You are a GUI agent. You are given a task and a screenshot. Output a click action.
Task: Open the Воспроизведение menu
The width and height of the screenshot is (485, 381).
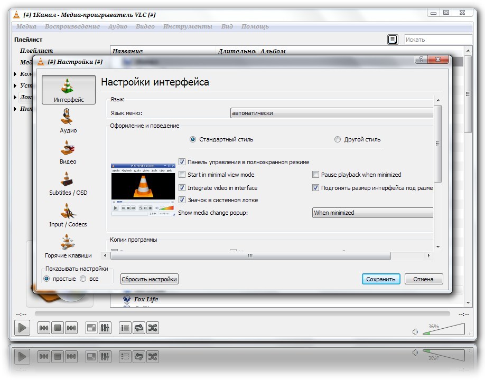click(x=72, y=26)
